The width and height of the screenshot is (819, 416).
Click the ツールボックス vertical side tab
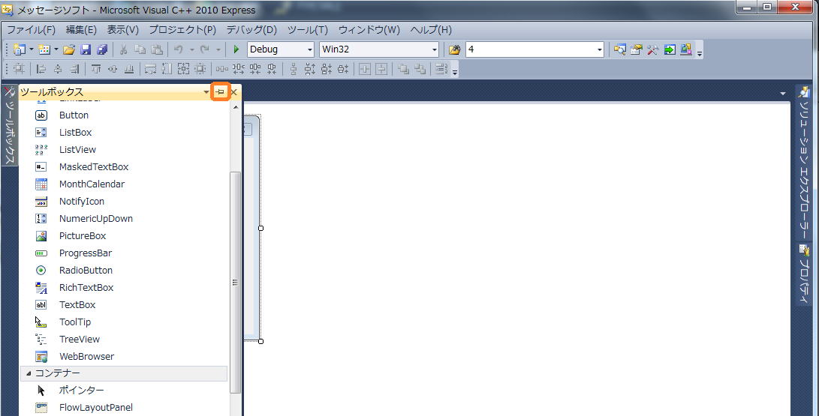tap(10, 126)
